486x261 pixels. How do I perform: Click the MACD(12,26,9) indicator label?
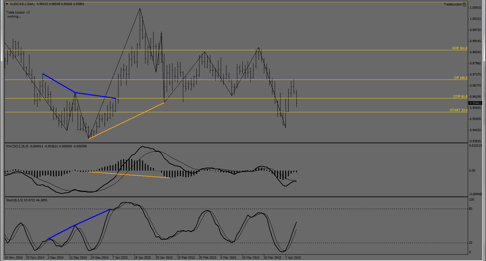click(x=18, y=146)
